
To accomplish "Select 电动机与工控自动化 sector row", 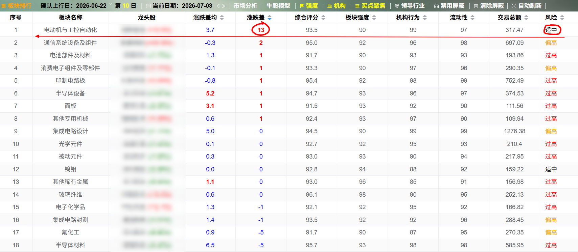I will click(289, 30).
